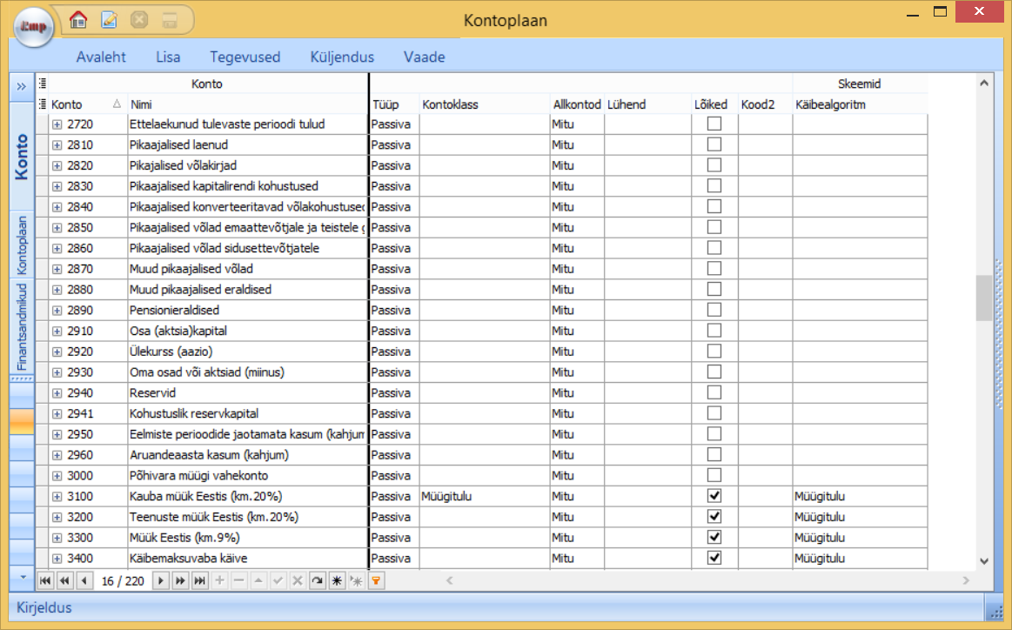1012x630 pixels.
Task: Jump to first record in navigator
Action: point(44,580)
